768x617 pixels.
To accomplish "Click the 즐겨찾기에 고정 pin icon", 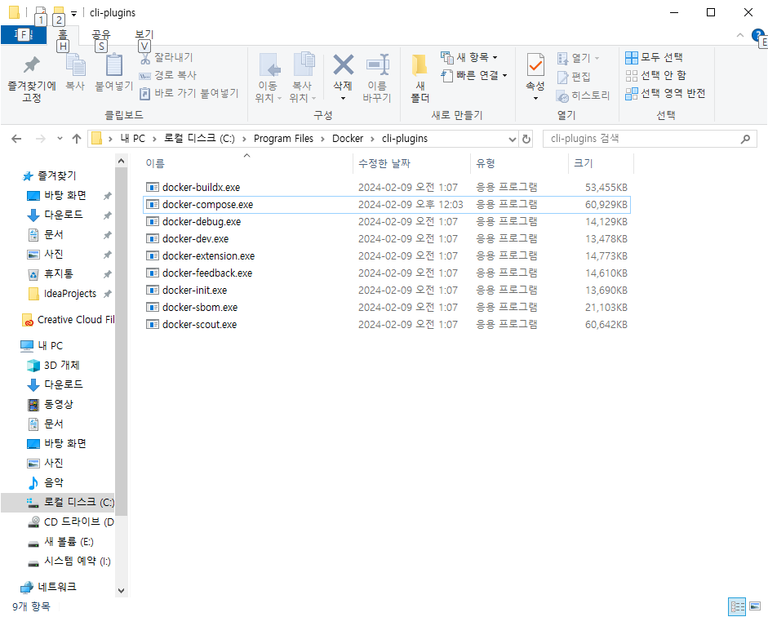I will [x=32, y=64].
